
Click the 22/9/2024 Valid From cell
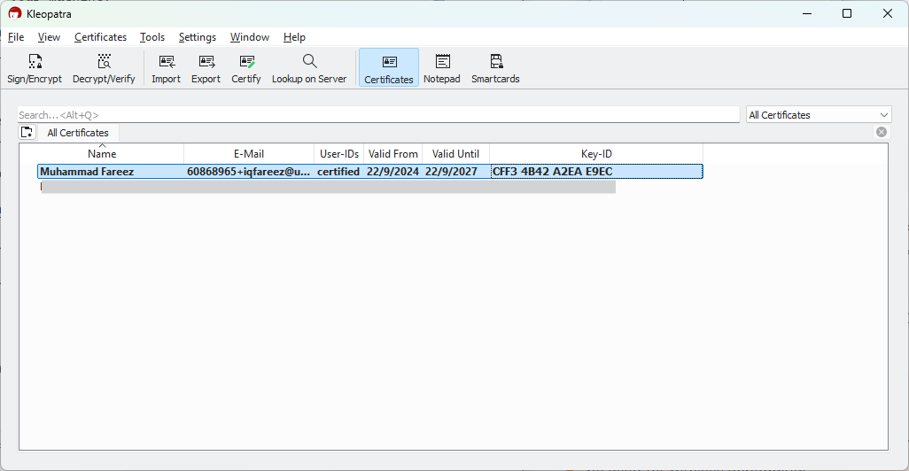click(x=392, y=172)
